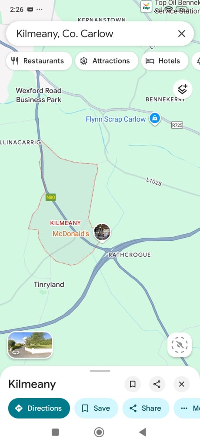Tap the Top Oil station marker icon
200x445 pixels.
[x=146, y=6]
